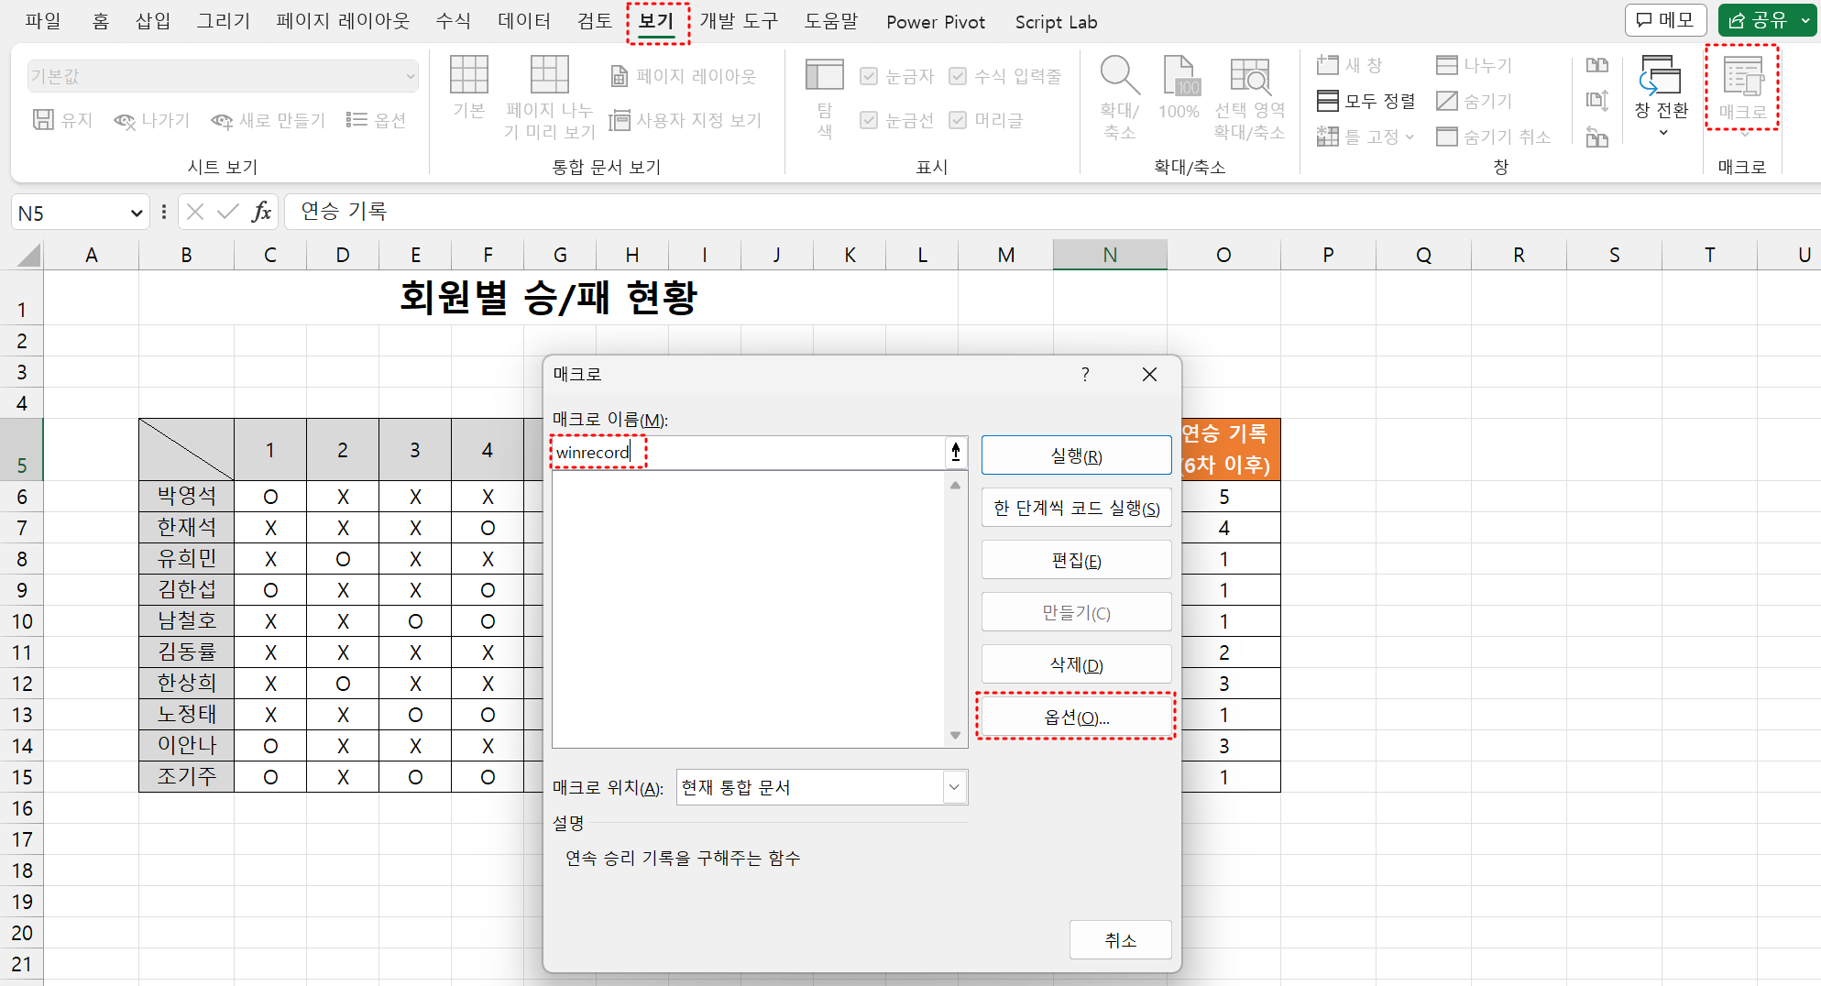
Task: Click view side by side icon
Action: click(x=1597, y=65)
